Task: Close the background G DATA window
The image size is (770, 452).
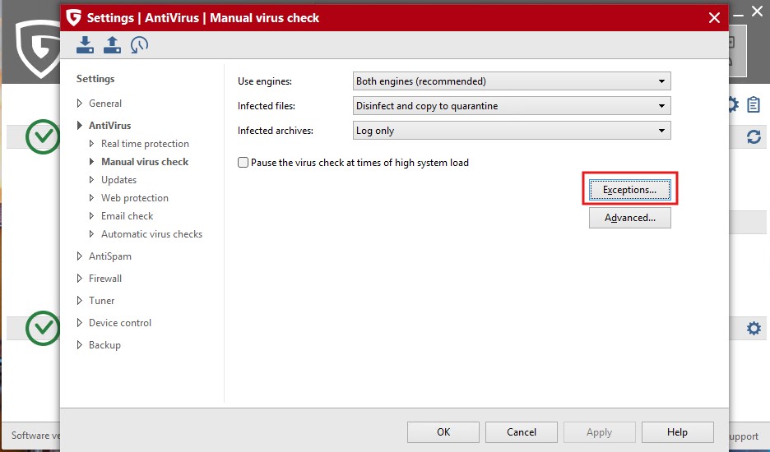Action: click(757, 12)
